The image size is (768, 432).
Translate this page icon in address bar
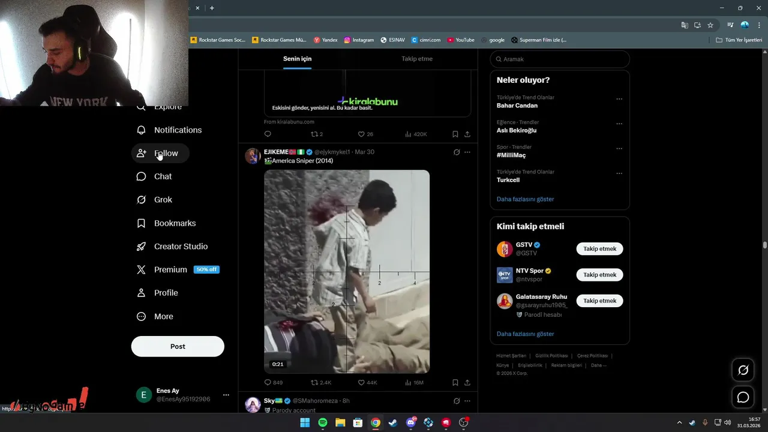(685, 25)
